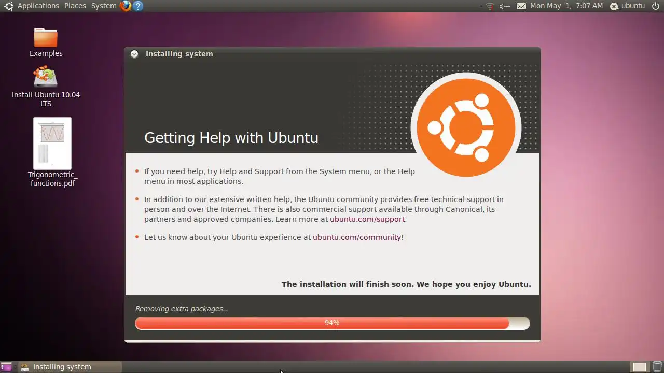This screenshot has height=373, width=664.
Task: Follow the ubuntu.com/community link
Action: pyautogui.click(x=357, y=237)
